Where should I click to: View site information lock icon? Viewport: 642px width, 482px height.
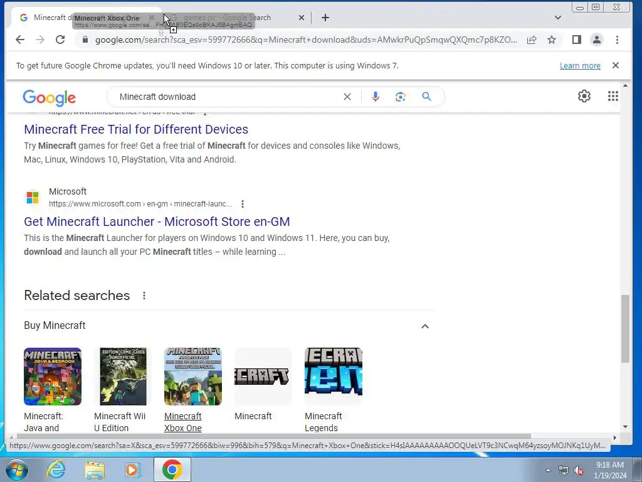[85, 40]
